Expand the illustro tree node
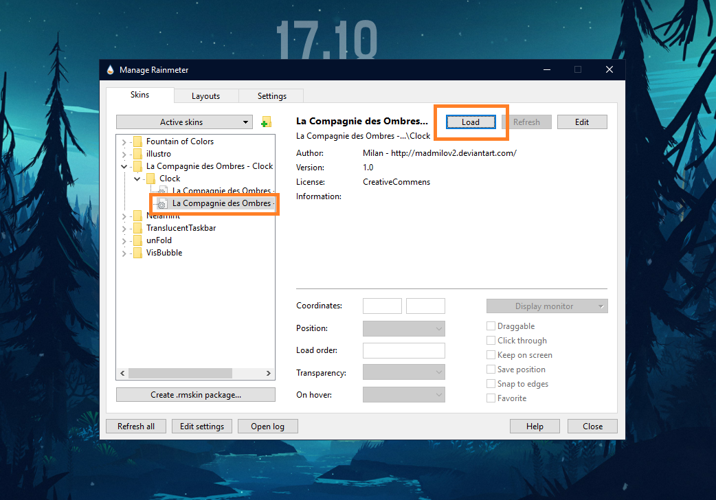 coord(124,155)
